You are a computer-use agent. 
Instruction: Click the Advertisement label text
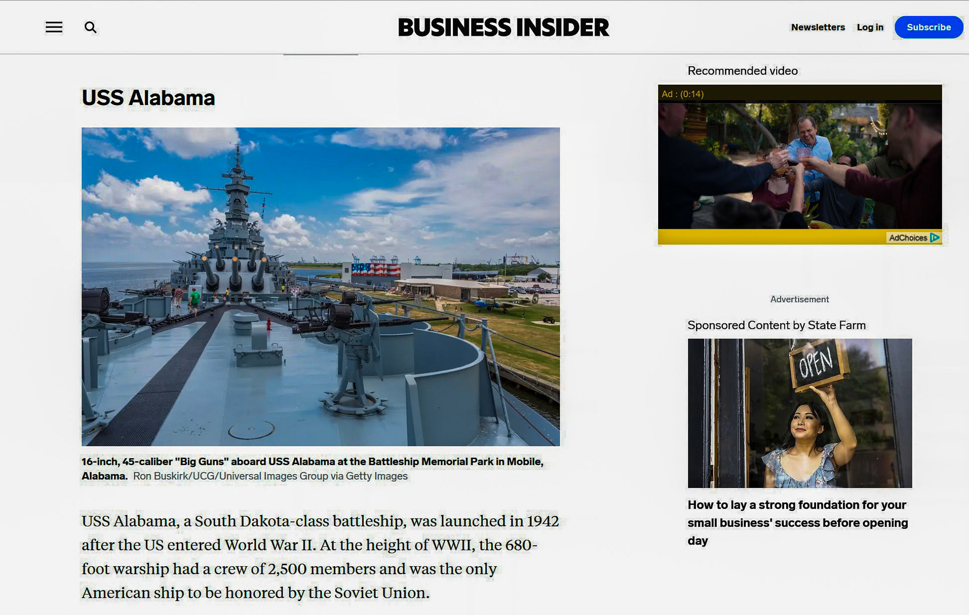(x=799, y=299)
